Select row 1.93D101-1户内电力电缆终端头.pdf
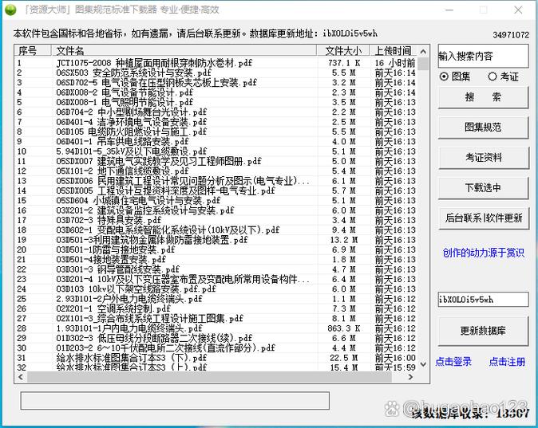The width and height of the screenshot is (538, 428). 216,328
